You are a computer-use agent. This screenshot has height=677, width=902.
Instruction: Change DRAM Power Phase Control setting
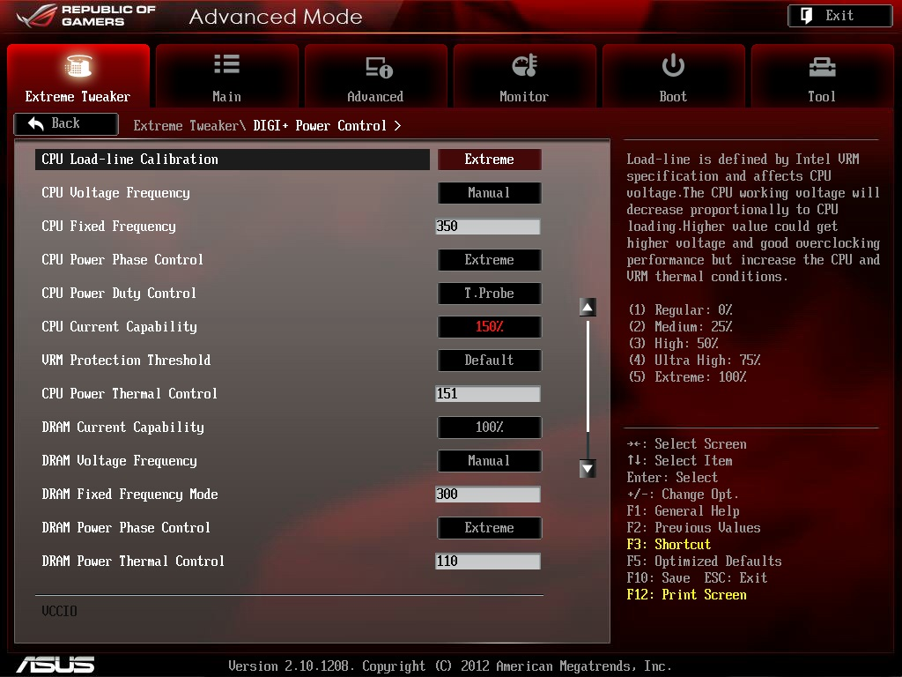pos(489,528)
